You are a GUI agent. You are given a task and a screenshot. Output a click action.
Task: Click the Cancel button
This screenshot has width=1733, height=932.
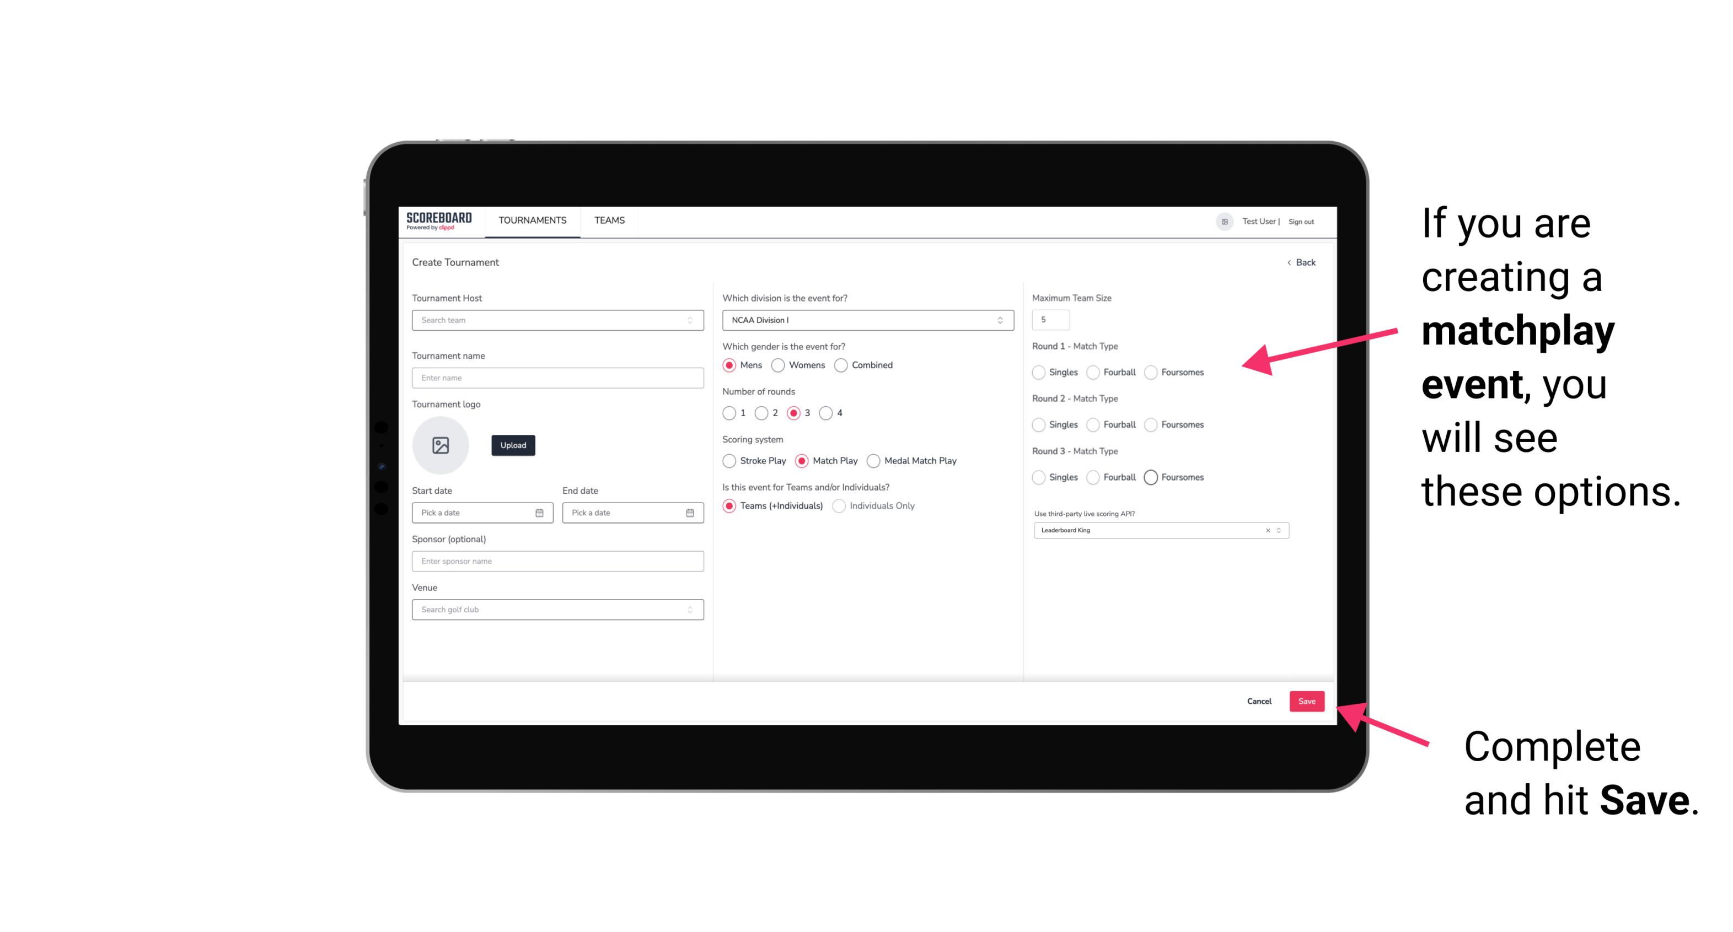pyautogui.click(x=1259, y=701)
